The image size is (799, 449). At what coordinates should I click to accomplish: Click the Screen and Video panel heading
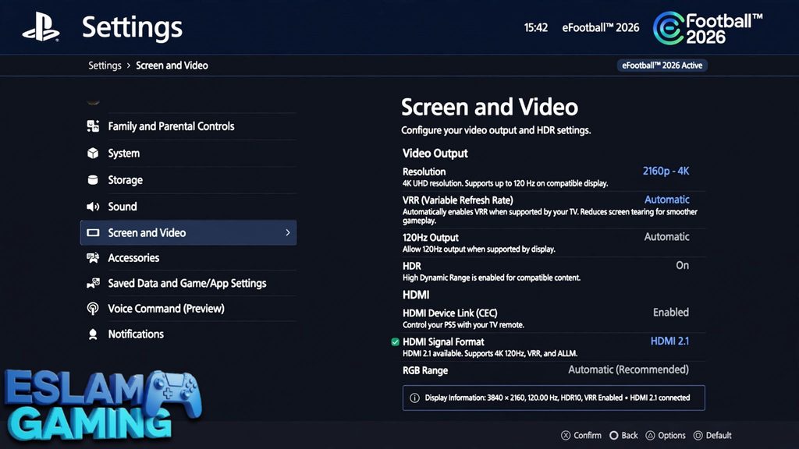[x=490, y=107]
